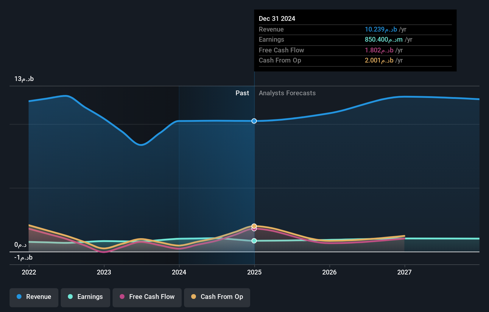Click the Earnings row label in tooltip
Image resolution: width=489 pixels, height=312 pixels.
click(x=271, y=39)
